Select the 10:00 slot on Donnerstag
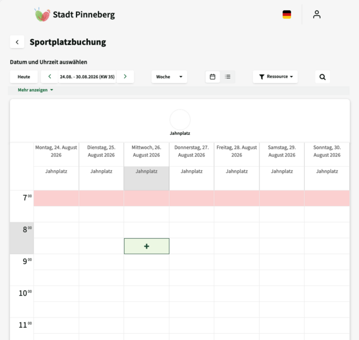The image size is (359, 340). (x=192, y=294)
